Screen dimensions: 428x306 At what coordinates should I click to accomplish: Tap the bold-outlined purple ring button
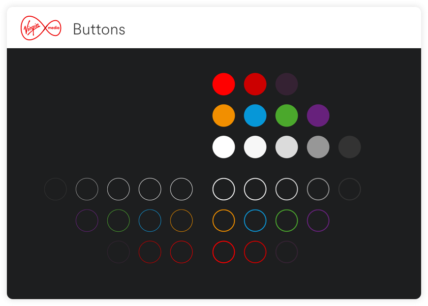(x=318, y=220)
